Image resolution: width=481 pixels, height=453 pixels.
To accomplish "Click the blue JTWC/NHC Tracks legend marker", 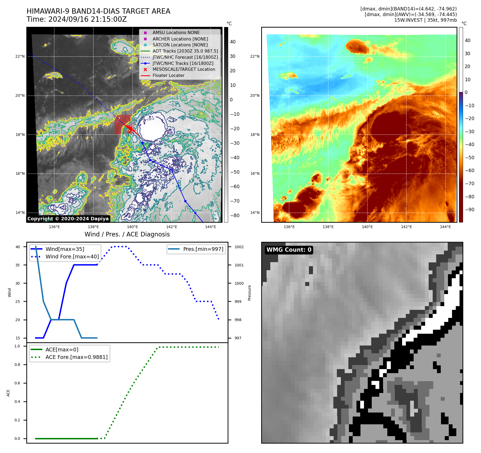I will coord(145,64).
